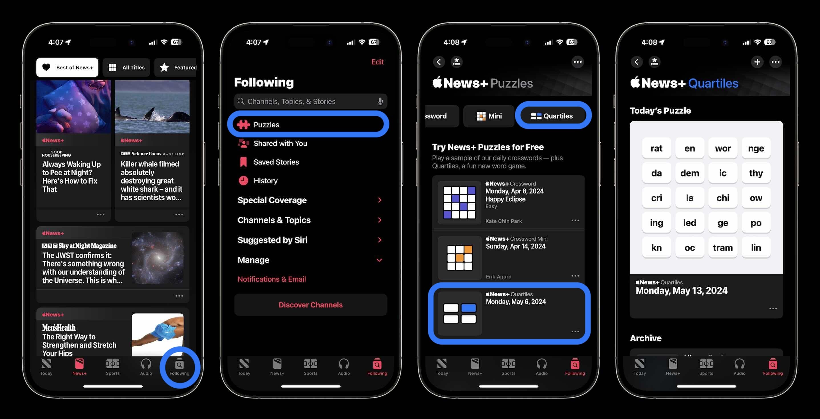The width and height of the screenshot is (820, 419).
Task: Open Notifications & Email settings link
Action: (272, 279)
